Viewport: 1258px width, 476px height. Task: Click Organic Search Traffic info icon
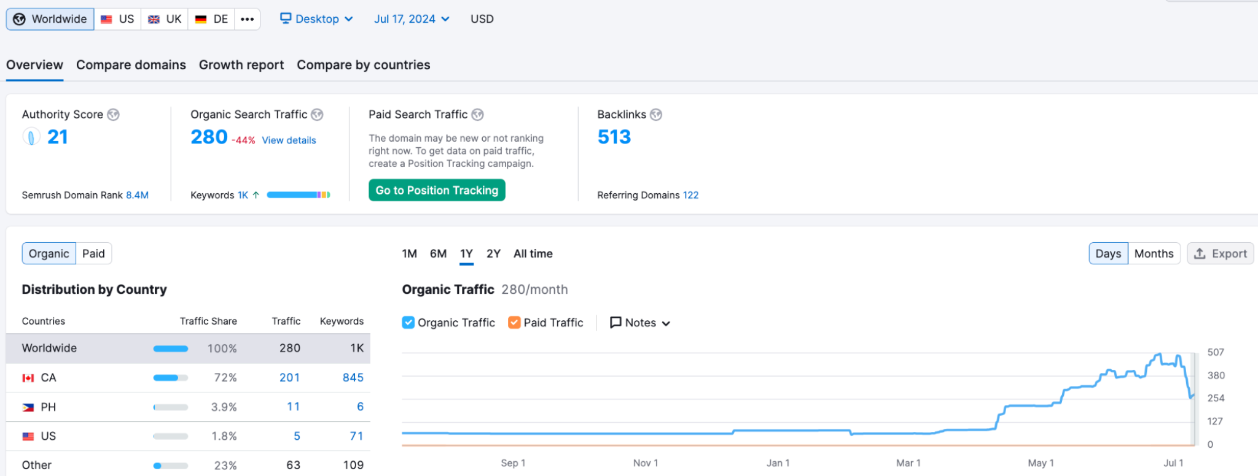pyautogui.click(x=317, y=115)
